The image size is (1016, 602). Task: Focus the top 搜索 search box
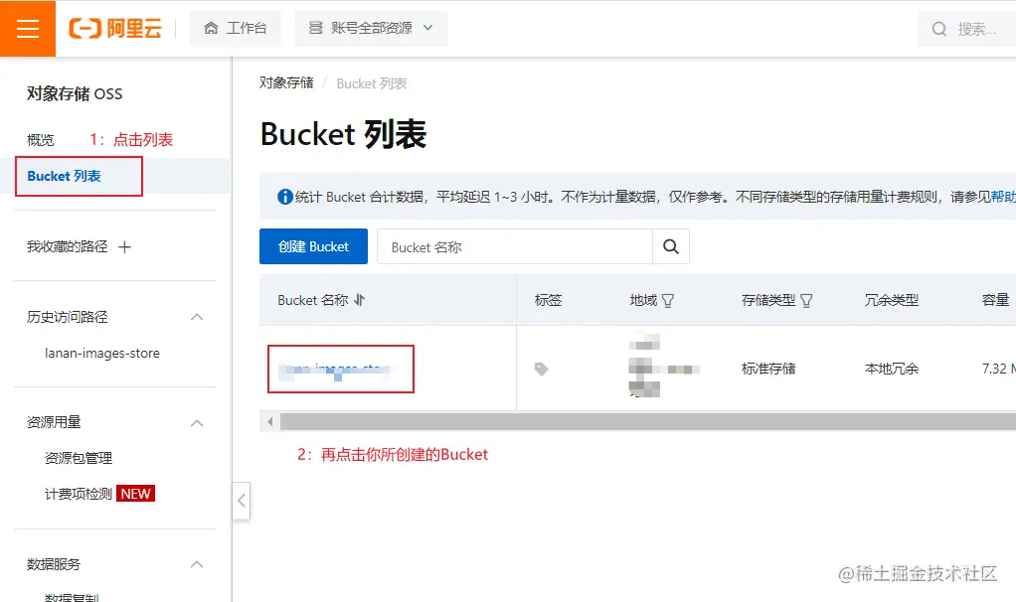[966, 29]
